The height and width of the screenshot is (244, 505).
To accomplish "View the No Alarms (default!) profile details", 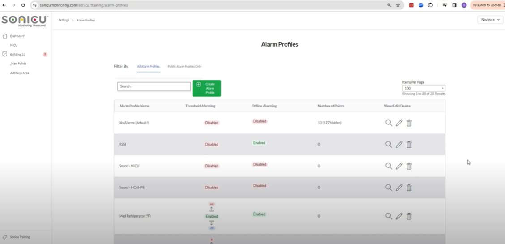I will (x=389, y=123).
